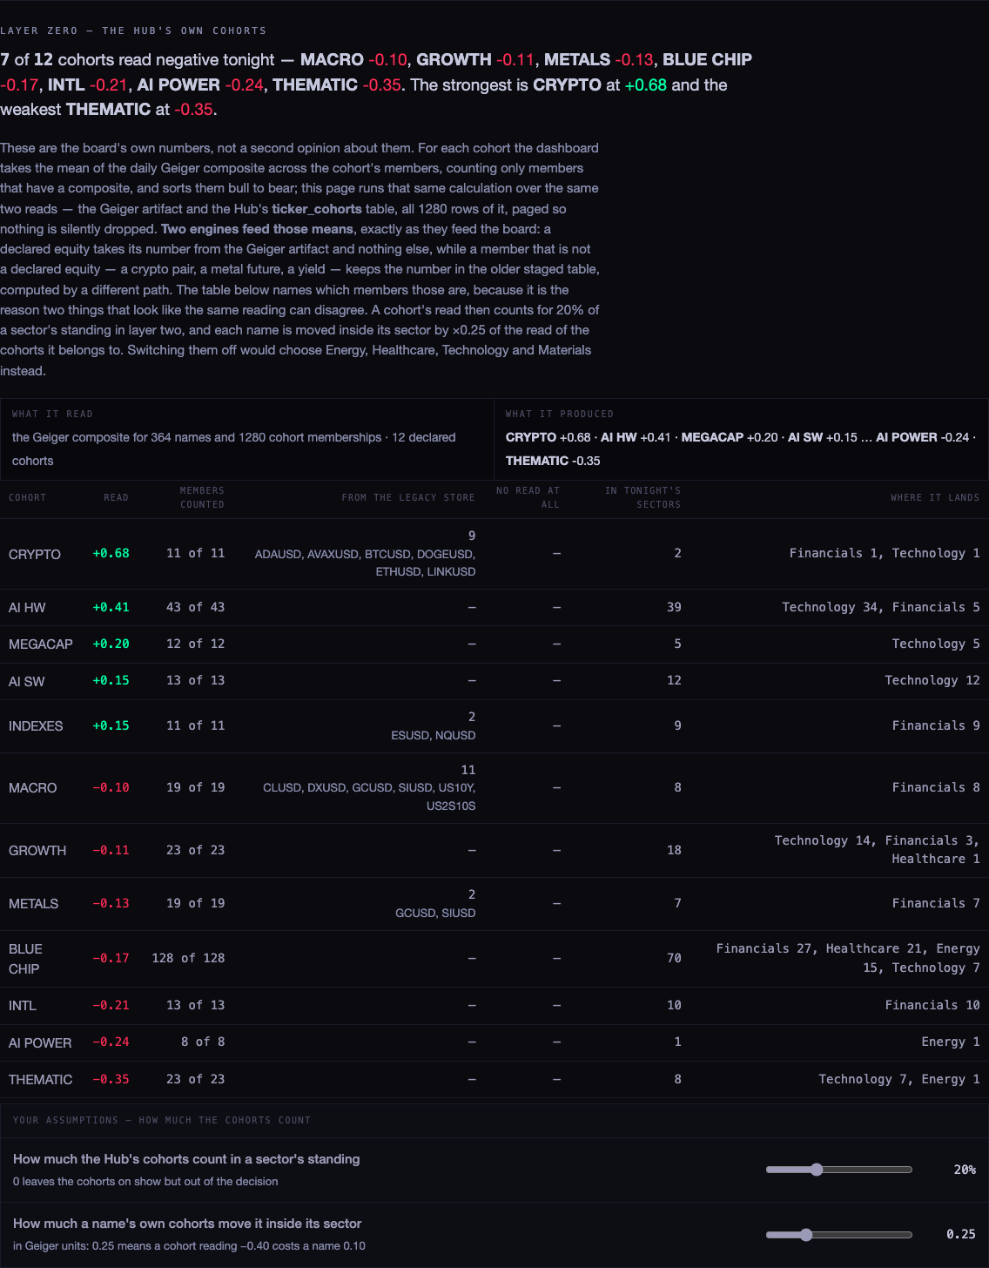This screenshot has height=1268, width=989.
Task: Click 'Two engines feed those means' bold text
Action: pyautogui.click(x=258, y=229)
